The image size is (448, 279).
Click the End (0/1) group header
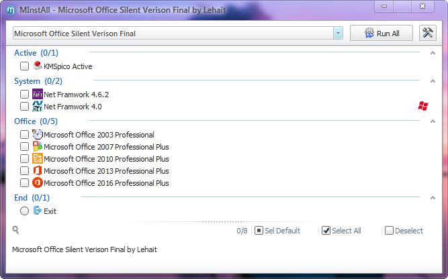[32, 198]
